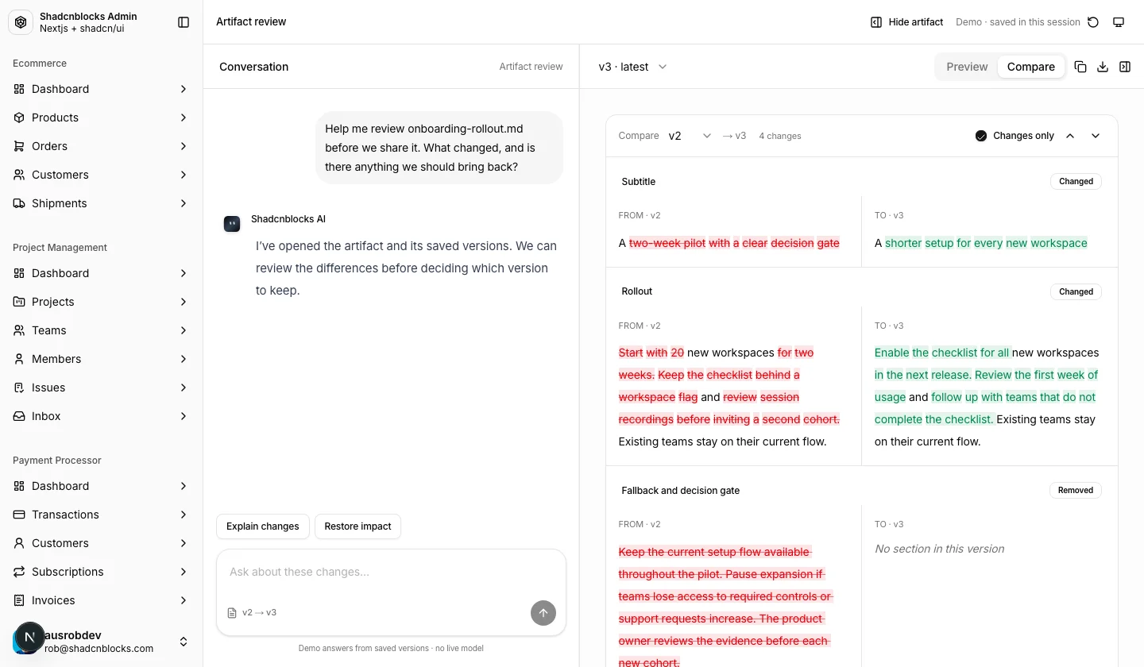This screenshot has width=1144, height=667.
Task: Open the Next.js dev tools badge
Action: click(x=29, y=637)
